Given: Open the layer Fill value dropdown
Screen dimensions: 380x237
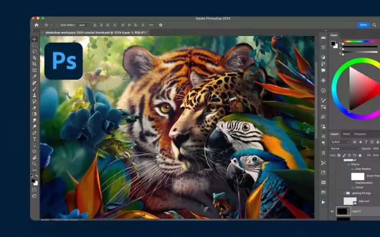Looking at the screenshot, I should point(375,155).
